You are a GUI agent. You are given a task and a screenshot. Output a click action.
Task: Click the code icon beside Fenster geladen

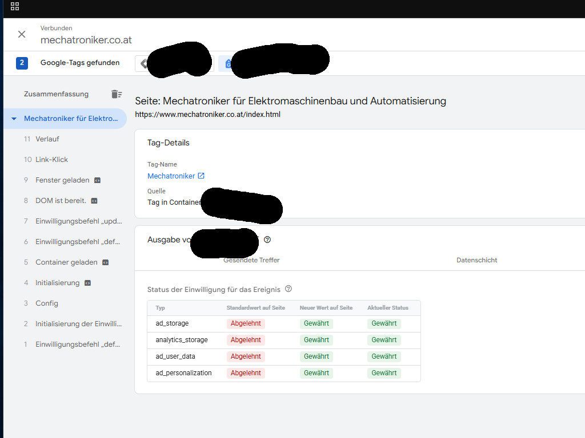click(97, 180)
